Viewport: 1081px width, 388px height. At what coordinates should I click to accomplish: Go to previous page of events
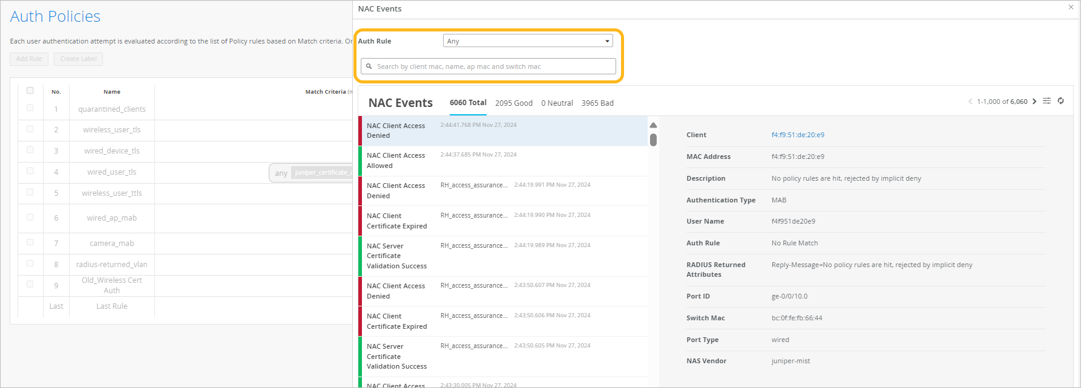[x=970, y=102]
